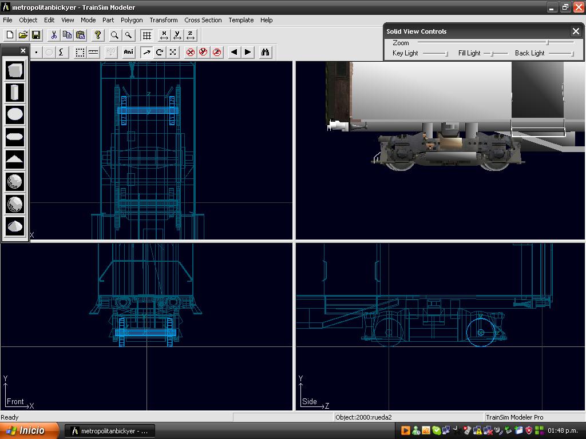The width and height of the screenshot is (586, 439).
Task: Open the dotted rectangle selection tool
Action: 80,52
